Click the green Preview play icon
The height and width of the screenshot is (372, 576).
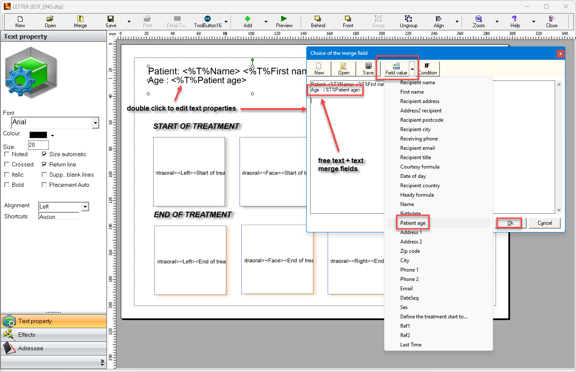(x=284, y=19)
